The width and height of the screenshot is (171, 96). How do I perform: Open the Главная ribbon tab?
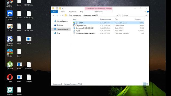62,12
